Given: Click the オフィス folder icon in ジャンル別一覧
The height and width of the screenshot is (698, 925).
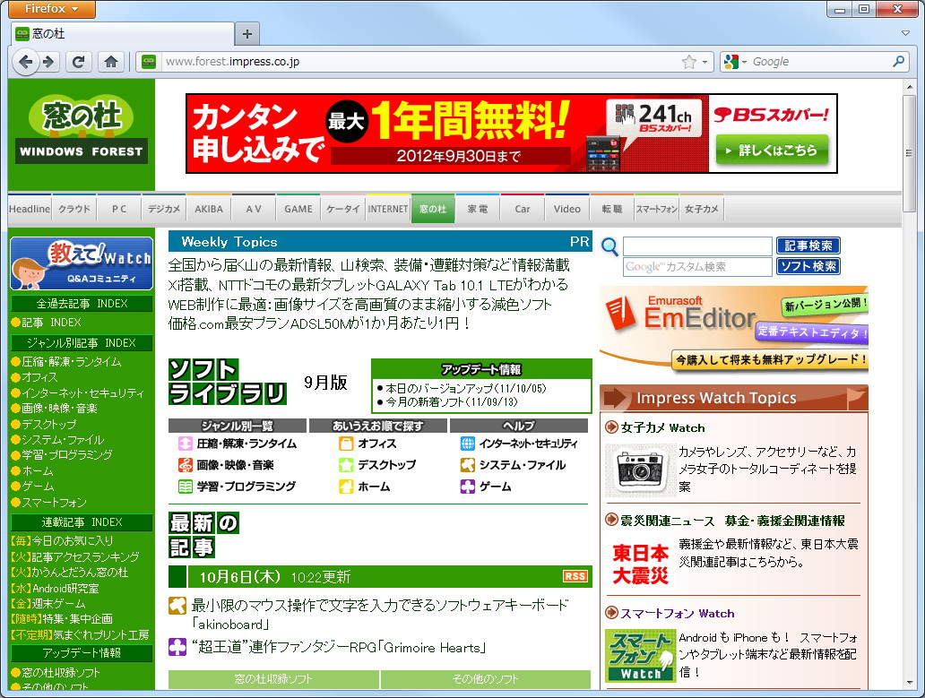Looking at the screenshot, I should [346, 442].
